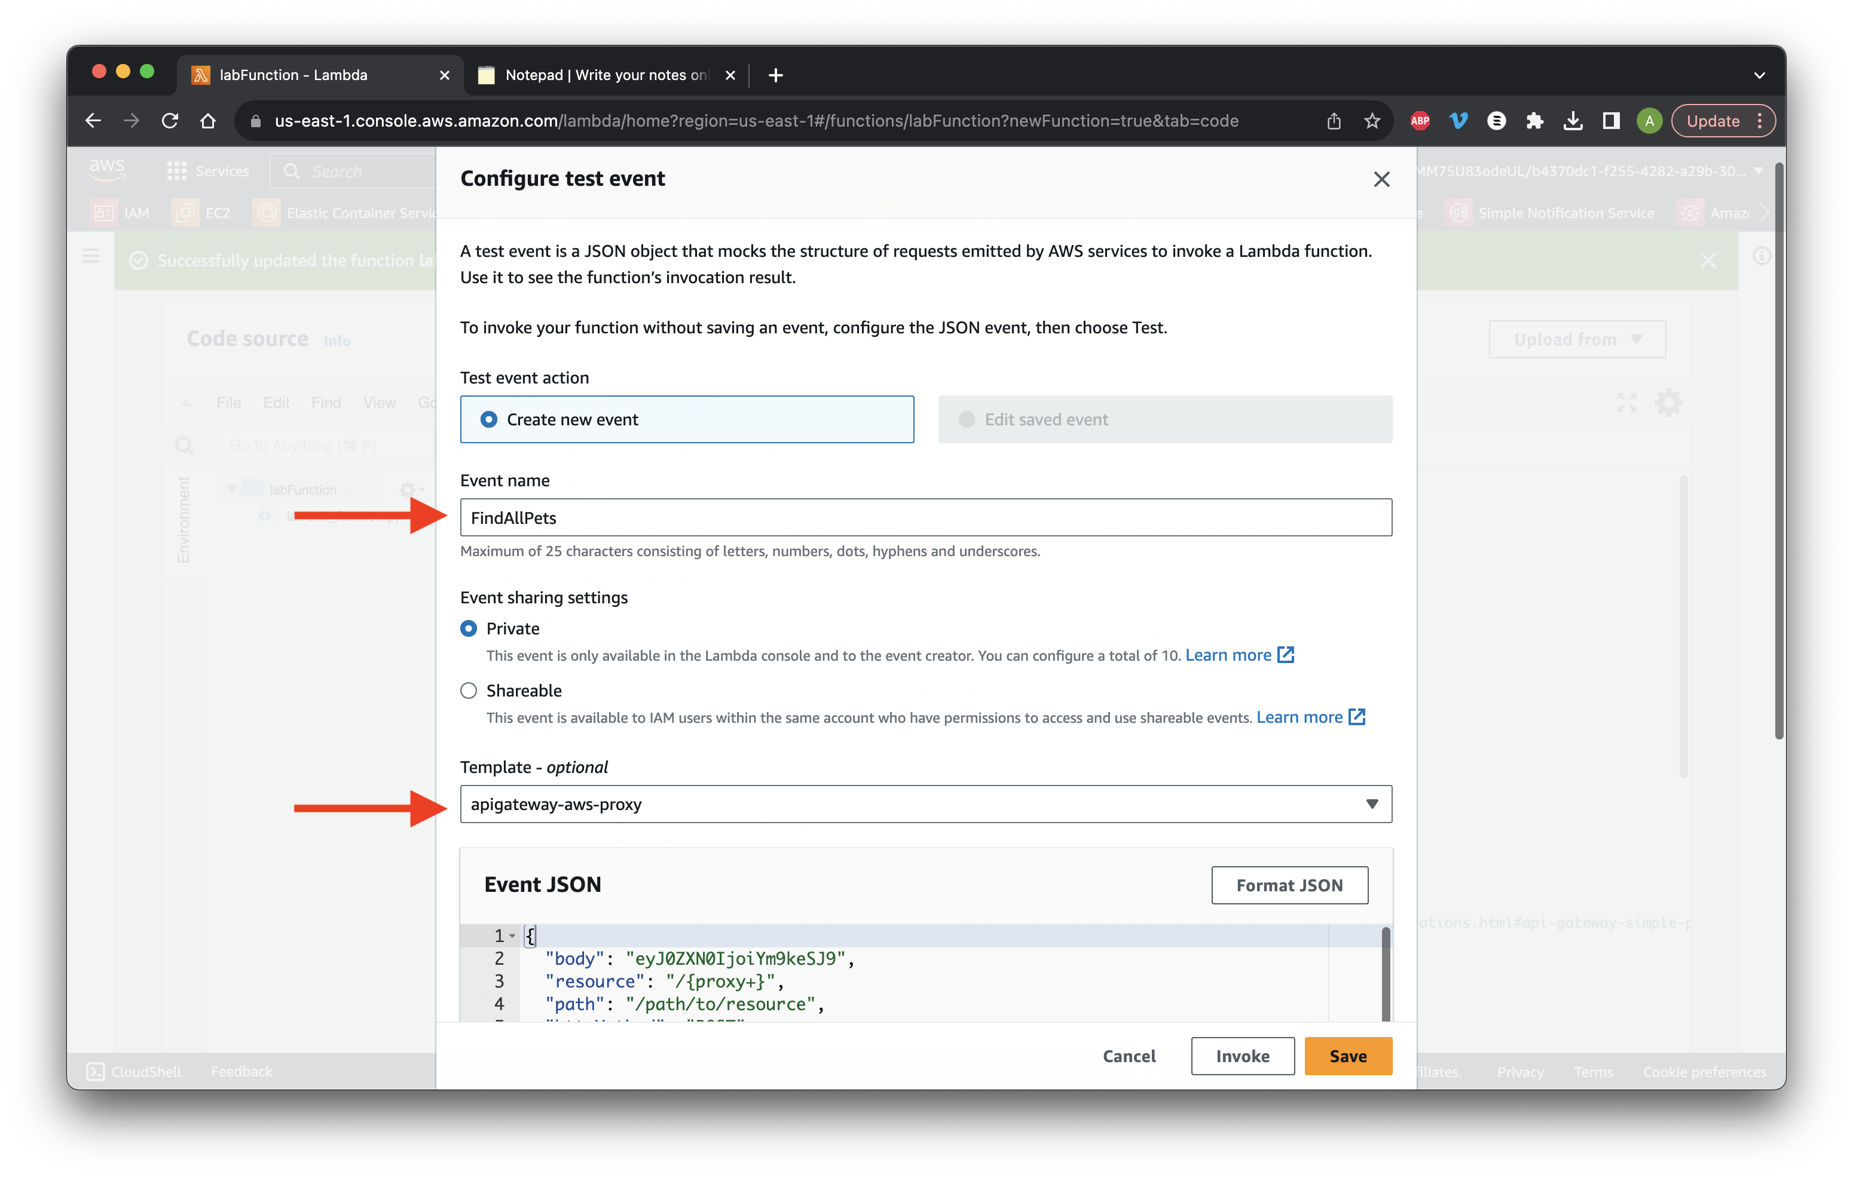Select Edit saved event radio option
Screen dimensions: 1853x1178
pyautogui.click(x=1164, y=419)
